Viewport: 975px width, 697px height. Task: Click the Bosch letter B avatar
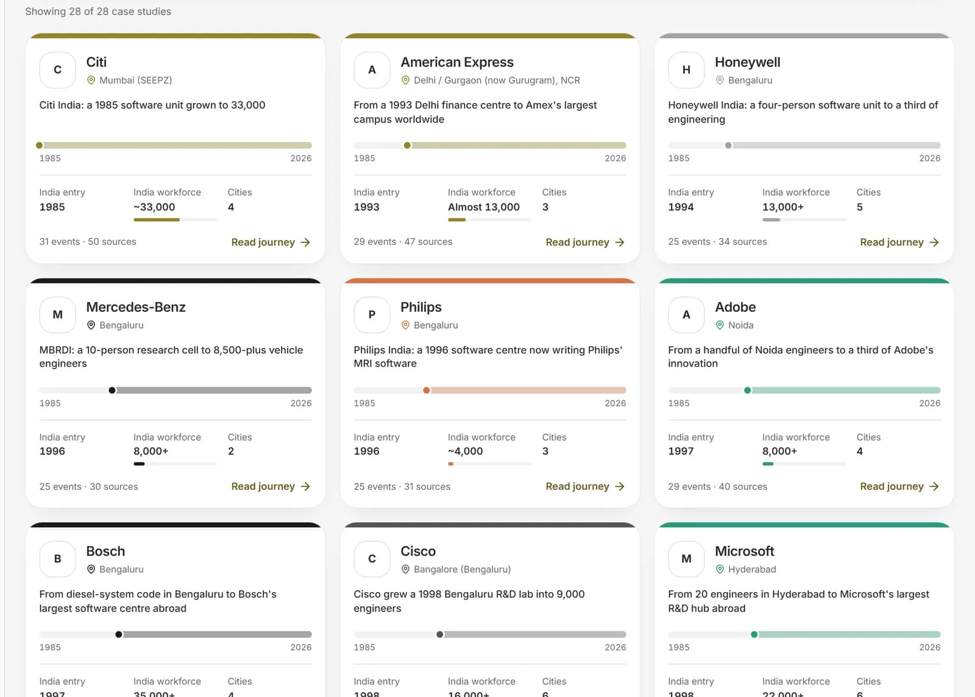(57, 559)
